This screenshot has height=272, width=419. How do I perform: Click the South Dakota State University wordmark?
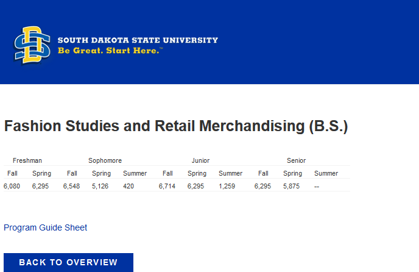tap(138, 40)
